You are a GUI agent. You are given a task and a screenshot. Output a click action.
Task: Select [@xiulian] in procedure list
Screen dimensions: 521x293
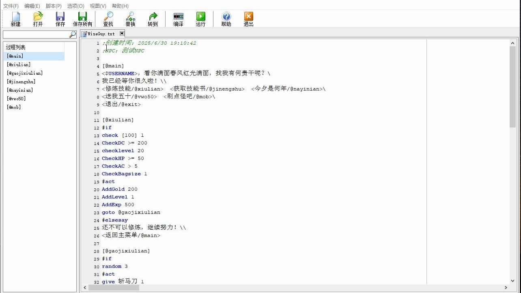(x=34, y=65)
